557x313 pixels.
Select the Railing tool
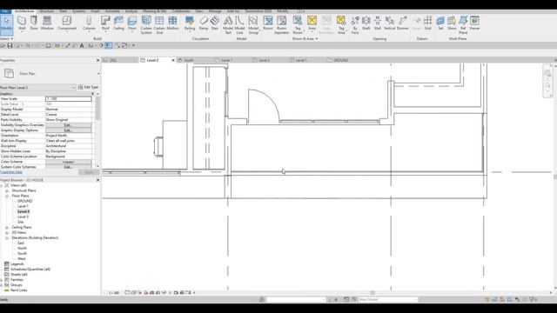pos(190,23)
